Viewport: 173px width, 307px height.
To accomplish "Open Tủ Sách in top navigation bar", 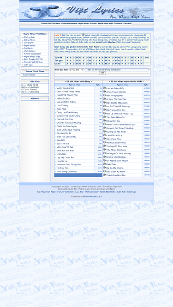I will [118, 23].
